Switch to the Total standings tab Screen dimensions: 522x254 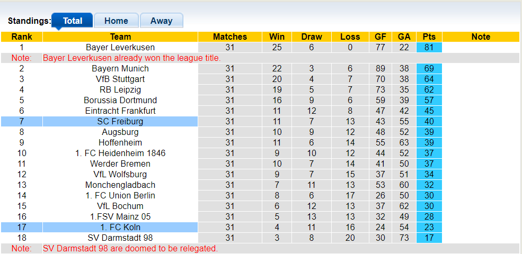pos(73,21)
